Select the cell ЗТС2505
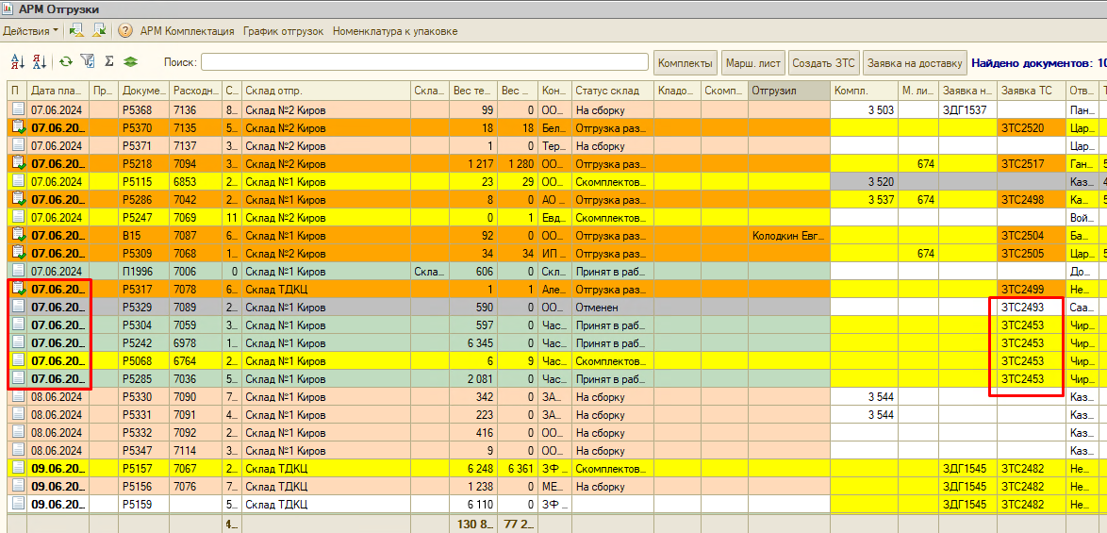 (x=1033, y=253)
